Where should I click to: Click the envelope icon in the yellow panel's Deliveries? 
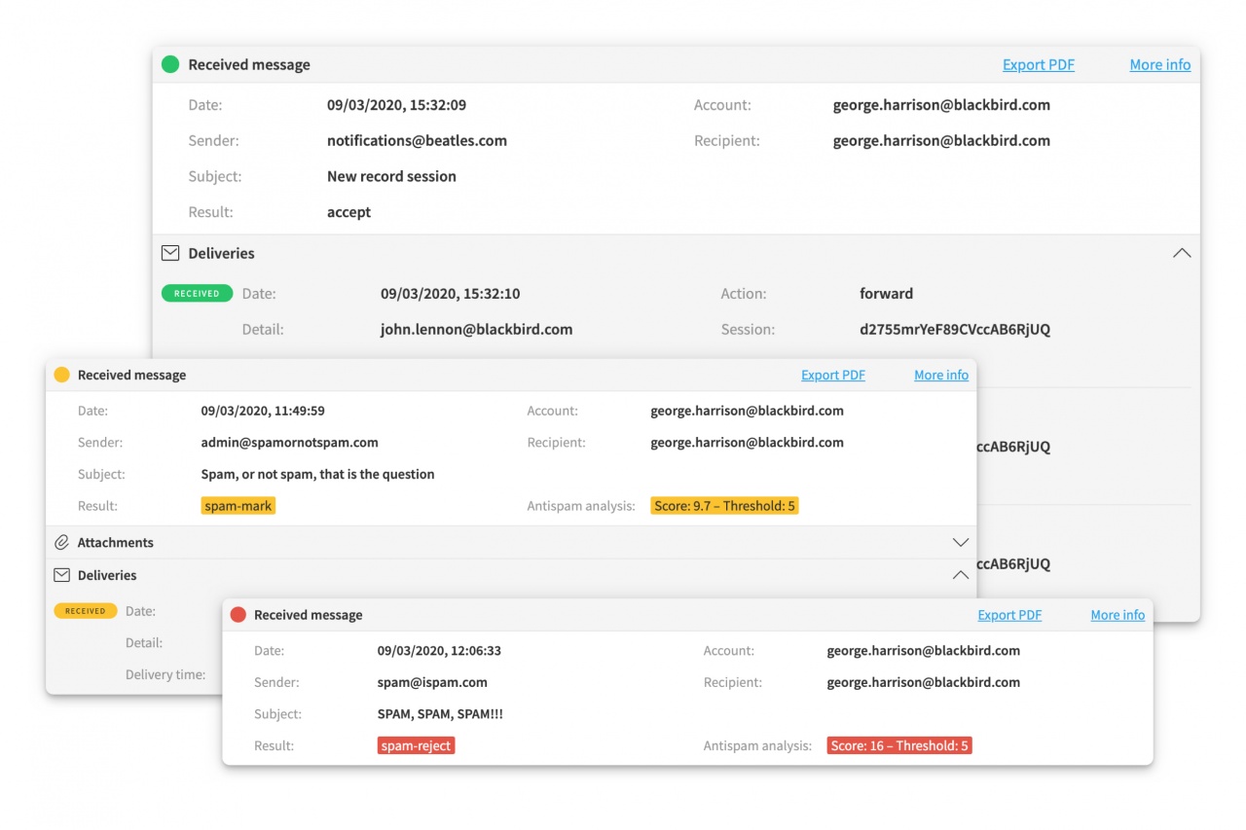(61, 575)
